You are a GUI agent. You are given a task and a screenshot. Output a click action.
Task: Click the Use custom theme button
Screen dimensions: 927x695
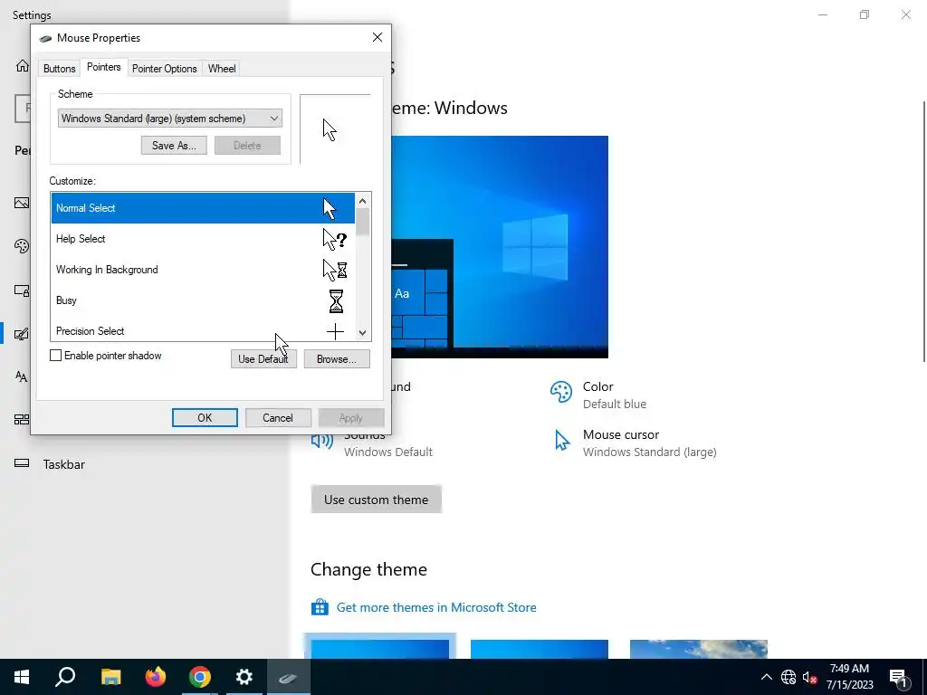click(376, 500)
